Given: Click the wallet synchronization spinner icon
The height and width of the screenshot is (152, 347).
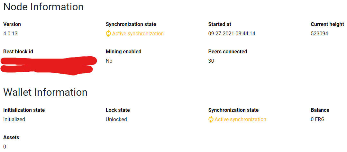Looking at the screenshot, I should [211, 119].
